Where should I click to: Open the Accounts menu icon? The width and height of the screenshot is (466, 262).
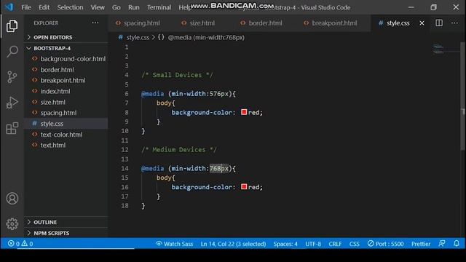pos(12,199)
